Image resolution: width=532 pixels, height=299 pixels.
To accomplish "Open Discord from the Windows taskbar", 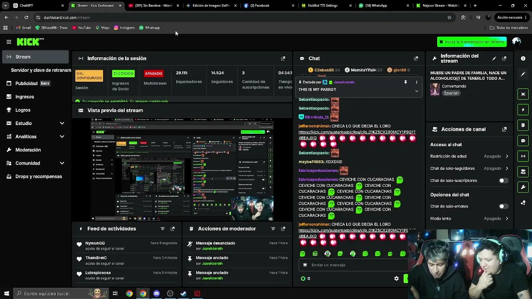I will (156, 294).
